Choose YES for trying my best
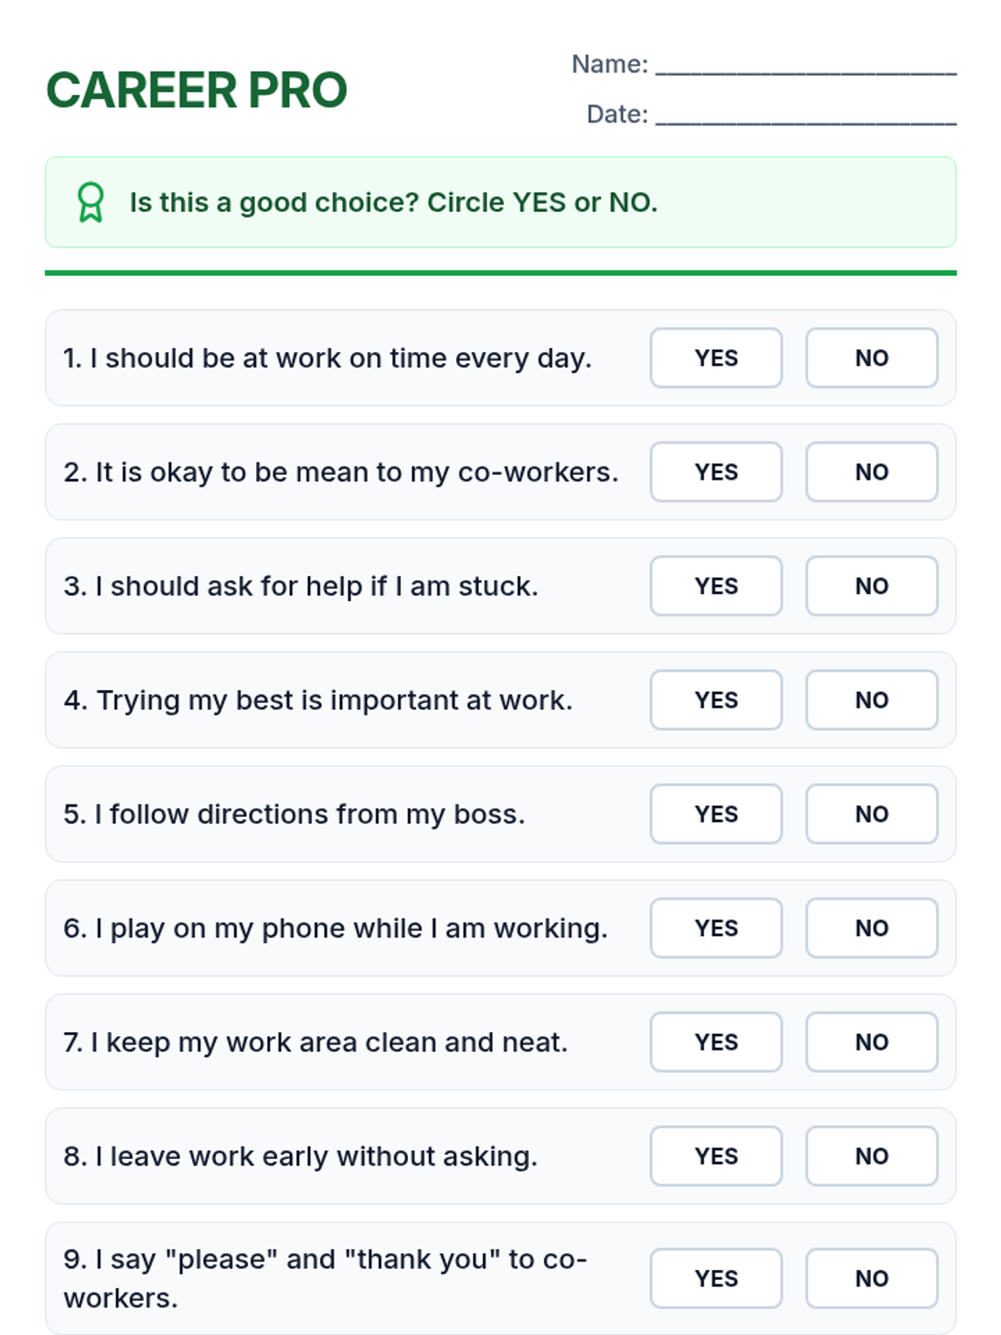 click(x=716, y=700)
